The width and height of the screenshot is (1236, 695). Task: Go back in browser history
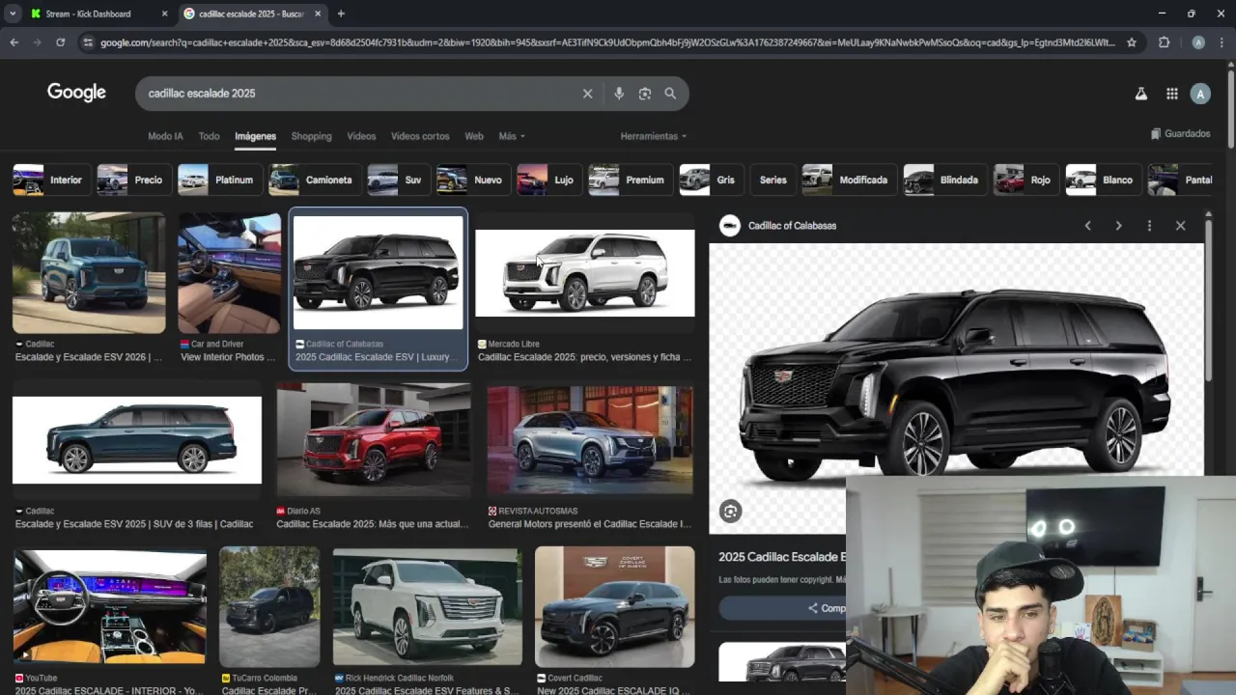click(14, 42)
